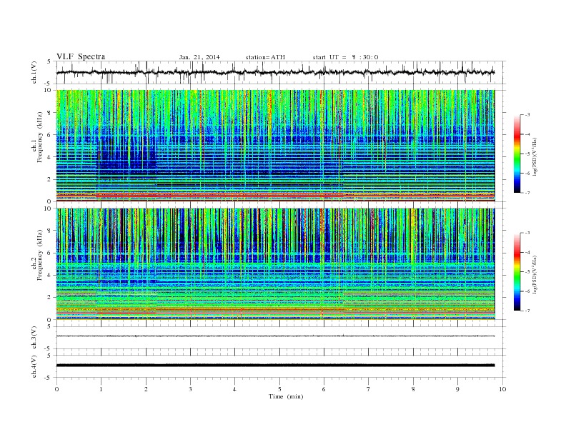This screenshot has width=566, height=437.
Task: Click the "-7" tick on ch.1 colorbar
Action: pyautogui.click(x=527, y=193)
